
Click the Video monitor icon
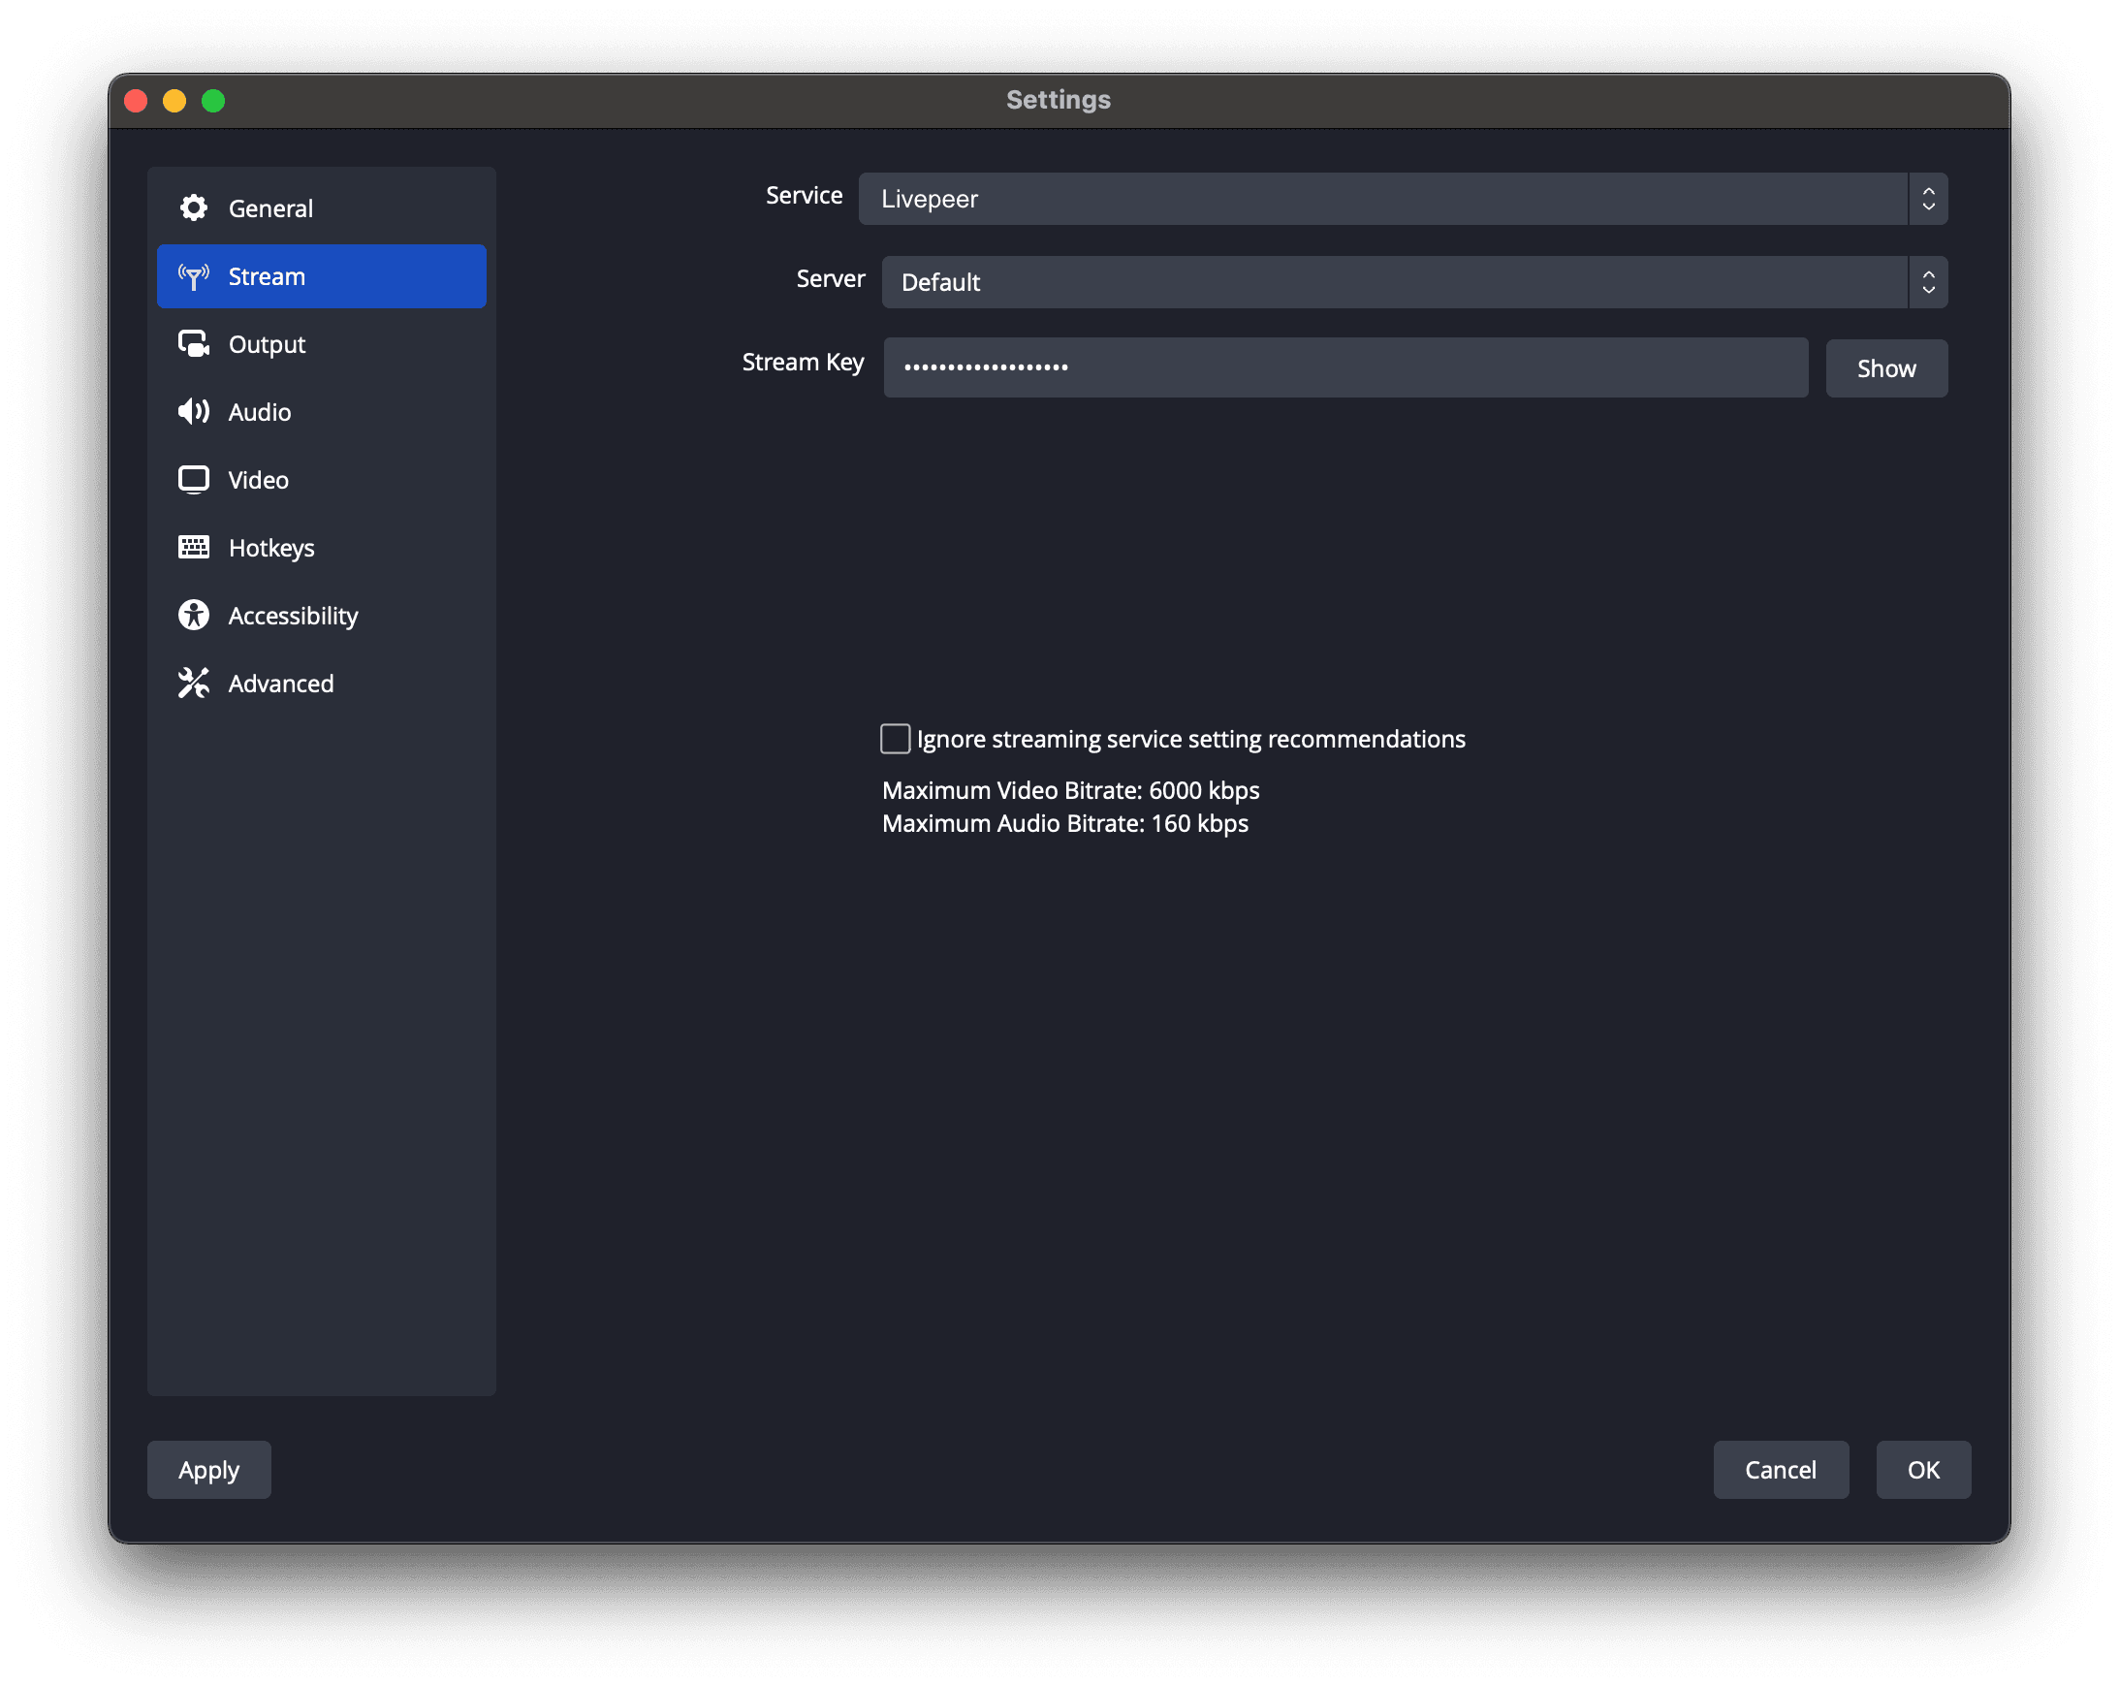coord(194,480)
